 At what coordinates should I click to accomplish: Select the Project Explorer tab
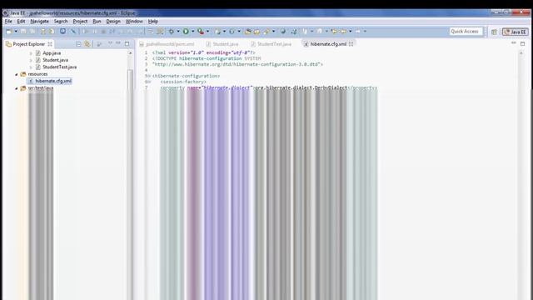point(29,44)
